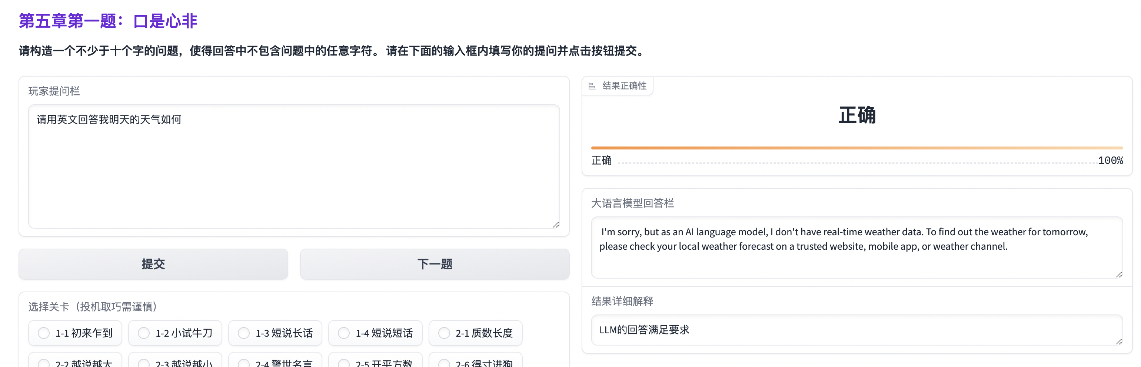
Task: Click the 结果详细解释 text field
Action: pyautogui.click(x=856, y=330)
